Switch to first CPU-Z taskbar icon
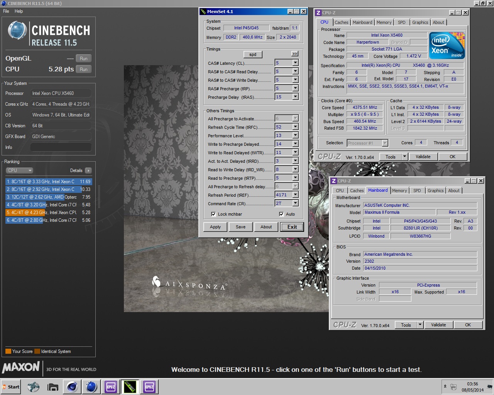 click(x=111, y=387)
